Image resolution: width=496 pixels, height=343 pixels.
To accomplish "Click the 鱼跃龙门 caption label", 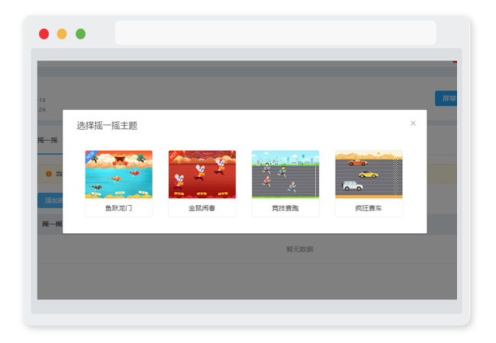I will [x=118, y=208].
